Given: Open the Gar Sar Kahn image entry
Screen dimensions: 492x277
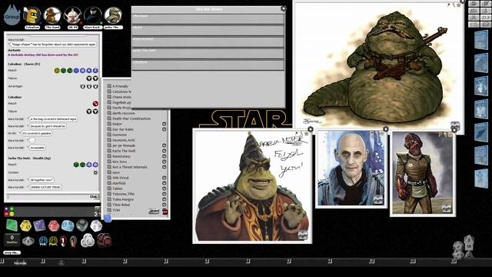Looking at the screenshot, I should pos(123,129).
